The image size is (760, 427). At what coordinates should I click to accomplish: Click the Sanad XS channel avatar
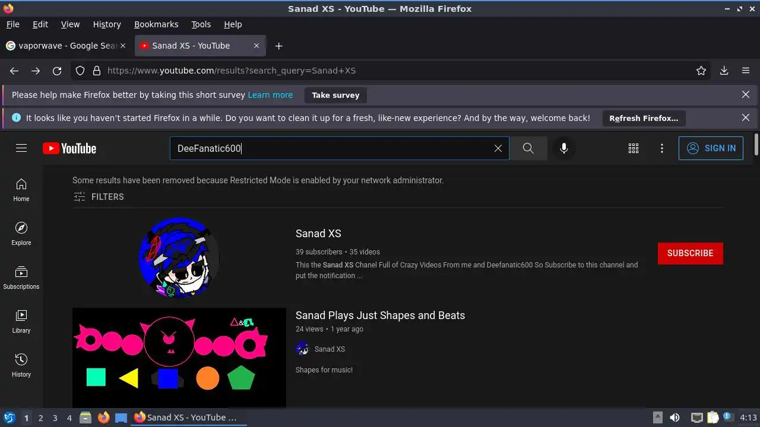[x=179, y=257]
